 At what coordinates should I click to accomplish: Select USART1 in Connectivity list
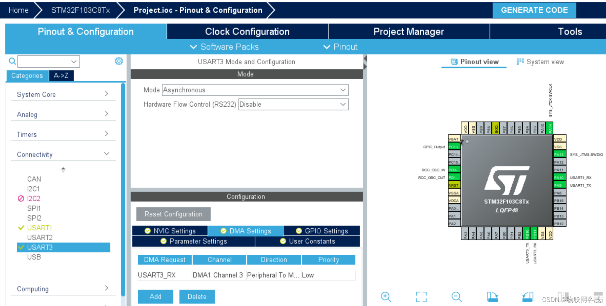40,228
